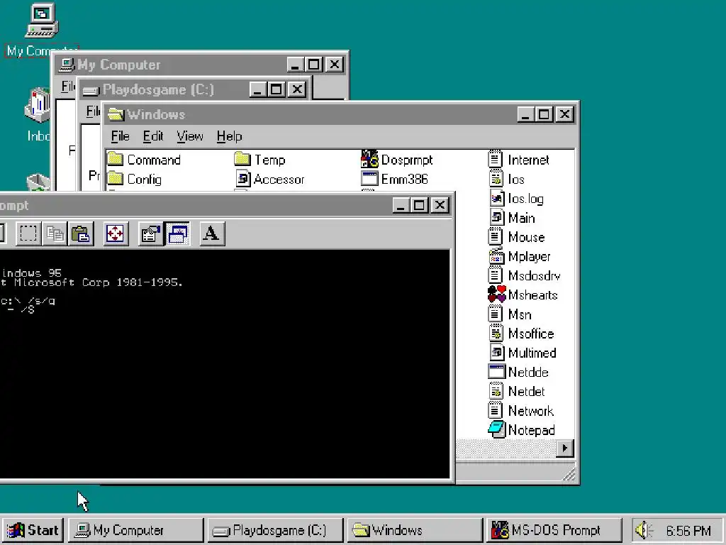This screenshot has width=726, height=545.
Task: Select the Ios file icon
Action: [496, 179]
